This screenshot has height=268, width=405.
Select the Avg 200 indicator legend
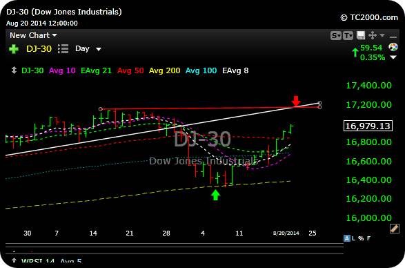pyautogui.click(x=164, y=70)
